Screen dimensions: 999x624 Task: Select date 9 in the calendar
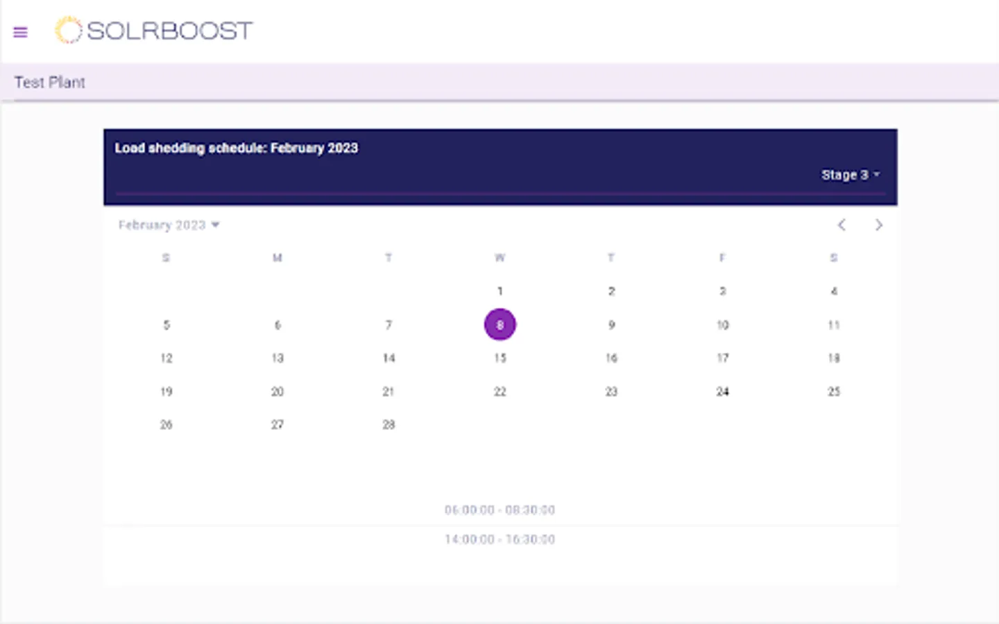coord(611,324)
